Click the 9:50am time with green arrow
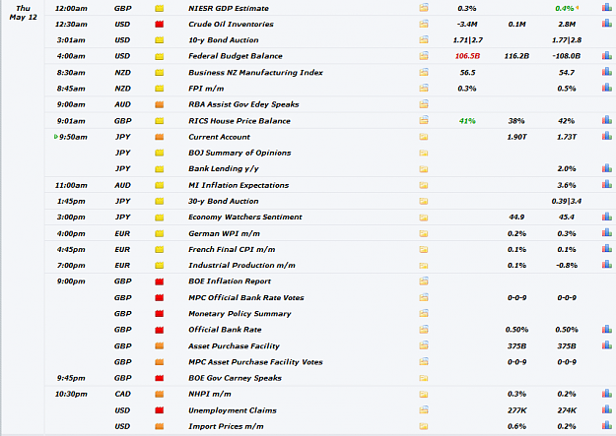The height and width of the screenshot is (436, 616). click(x=71, y=137)
